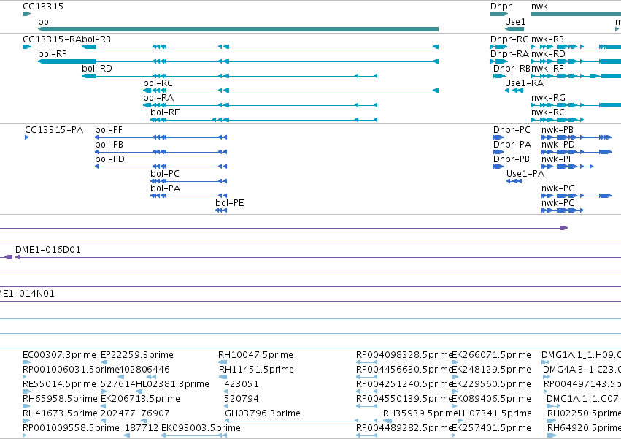Viewport: 621px width, 439px height.
Task: Select the Dhpr gene bar
Action: (x=499, y=14)
